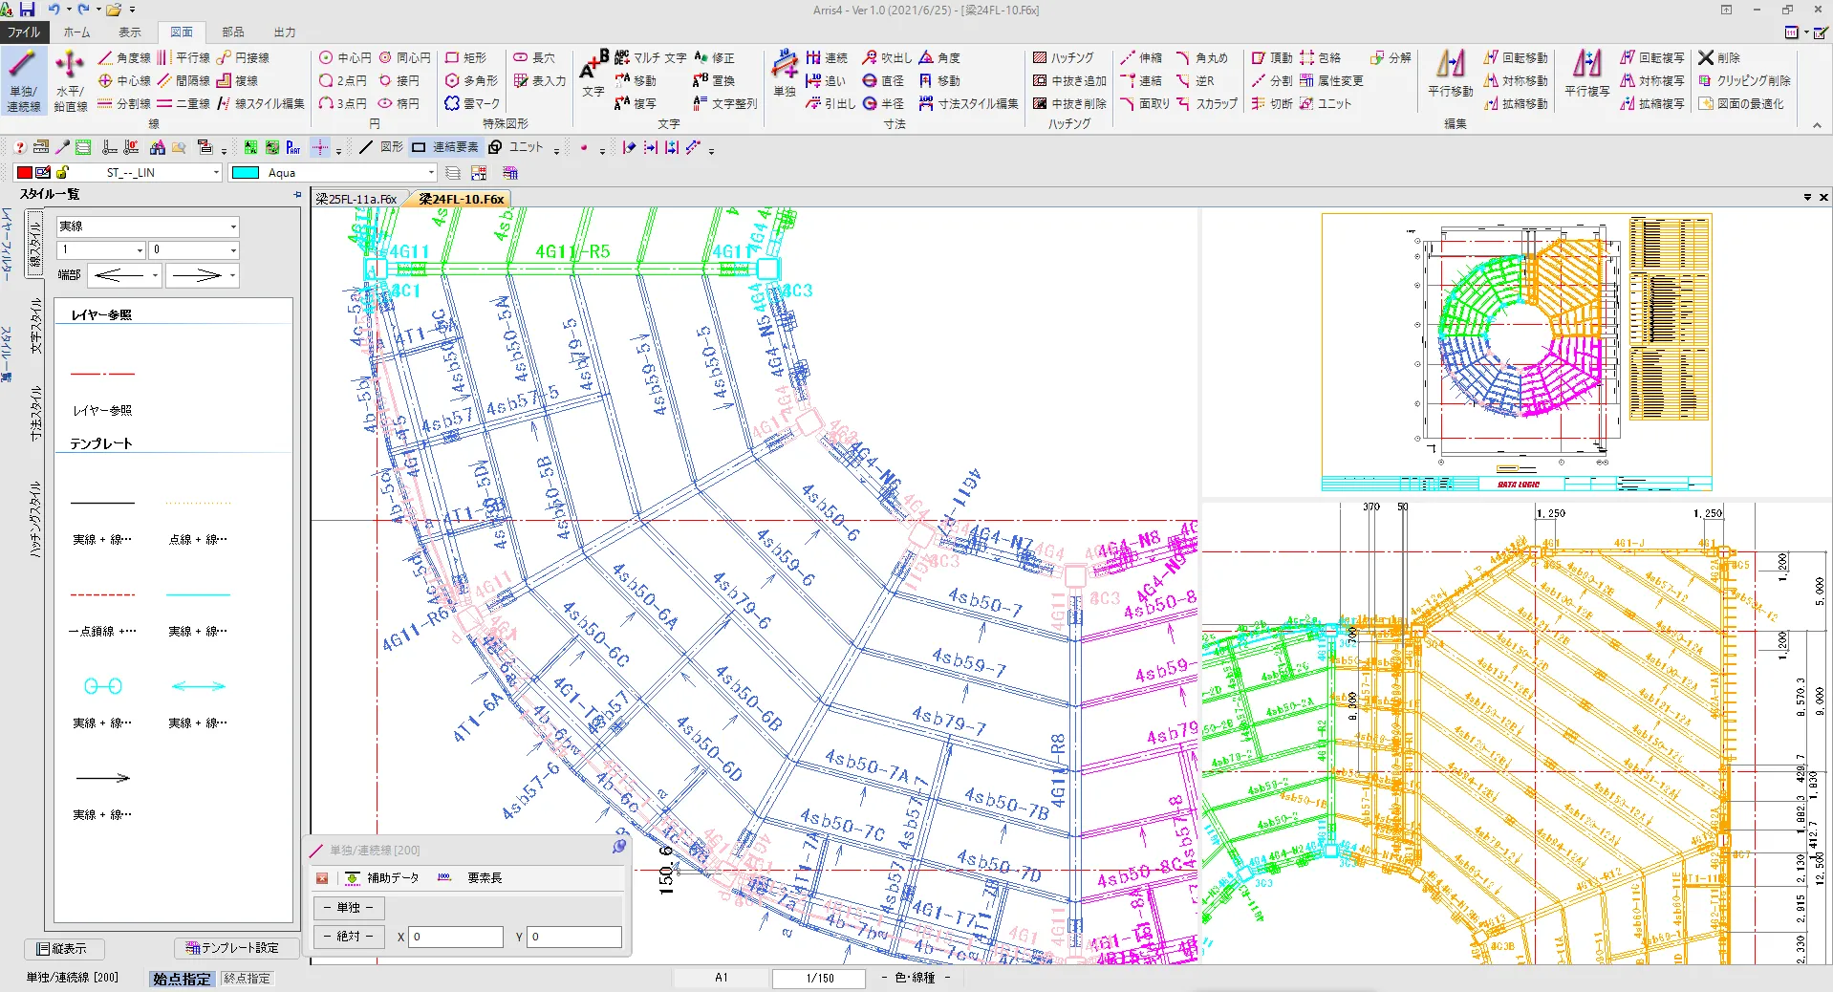Click the 削除 delete tool
The image size is (1833, 992).
pyautogui.click(x=1719, y=58)
